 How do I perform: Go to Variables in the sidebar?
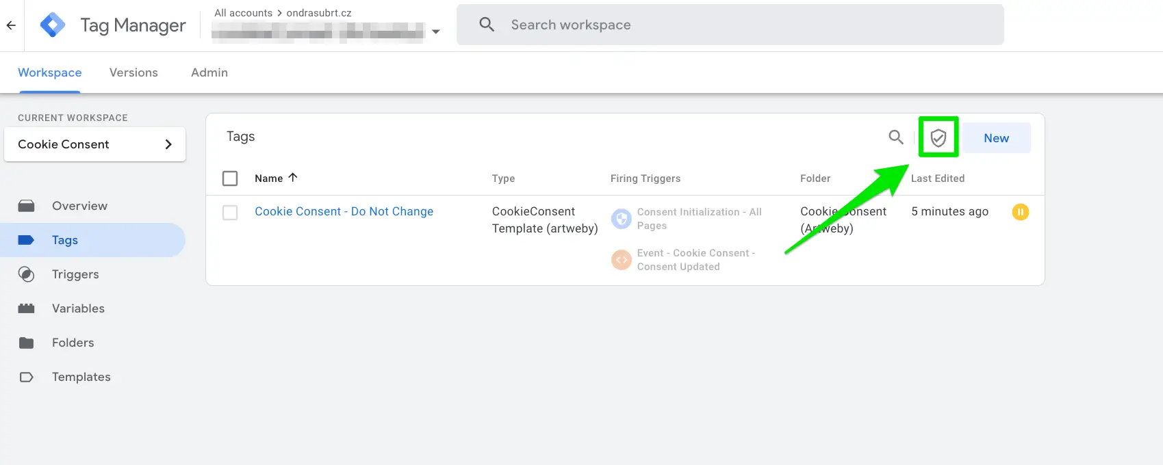[93, 308]
